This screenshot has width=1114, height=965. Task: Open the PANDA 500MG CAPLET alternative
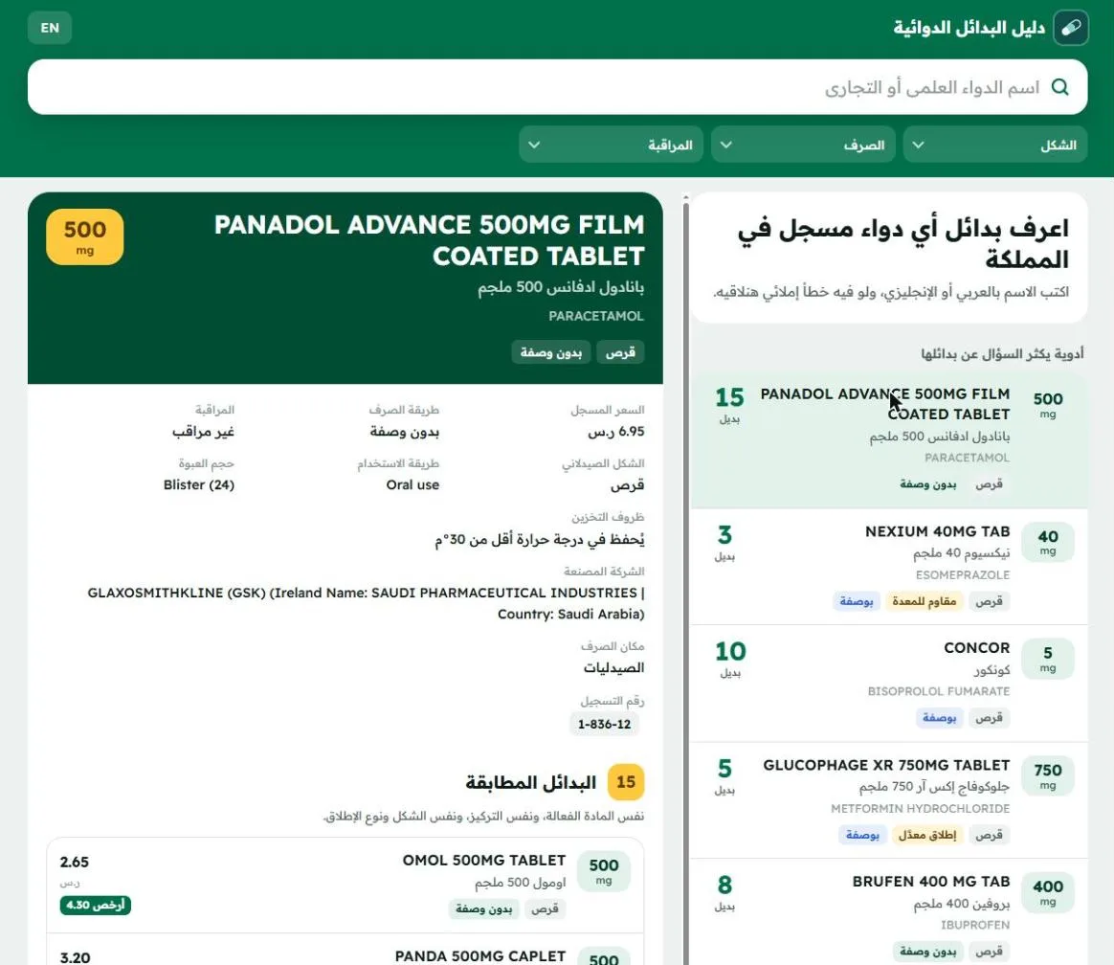point(345,951)
